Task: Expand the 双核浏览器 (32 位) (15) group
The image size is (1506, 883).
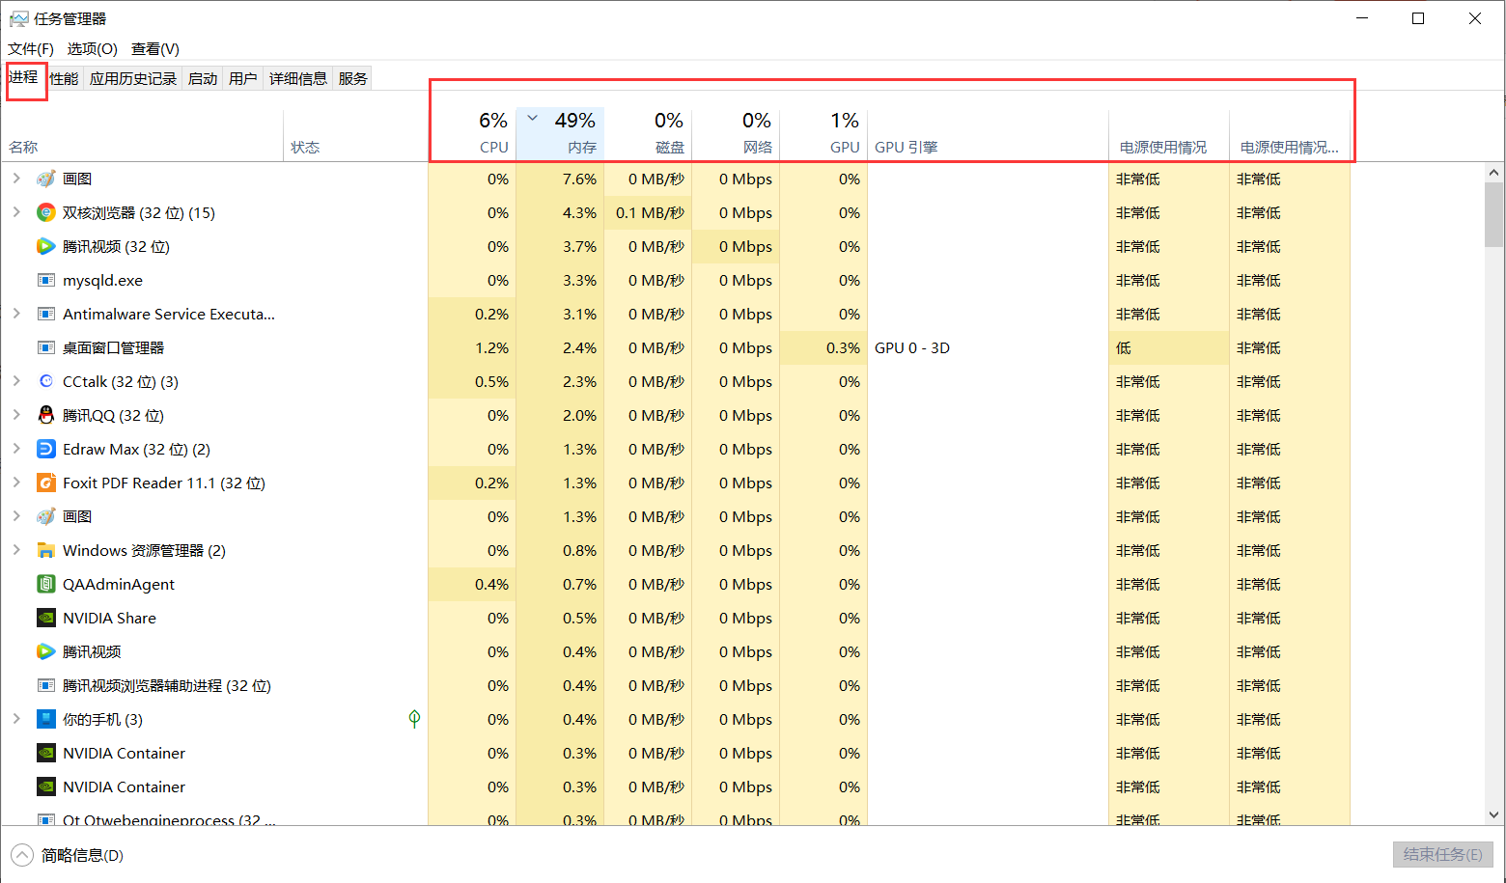Action: point(16,212)
